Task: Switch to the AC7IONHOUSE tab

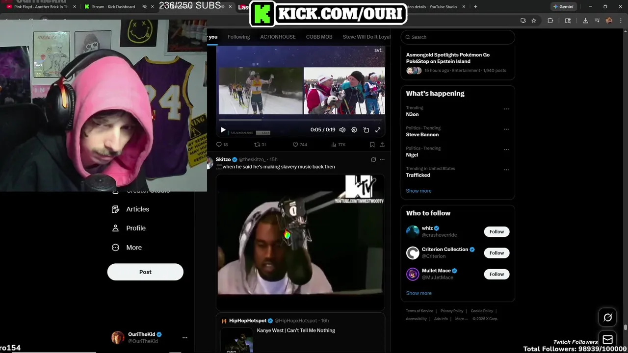Action: coord(278,37)
